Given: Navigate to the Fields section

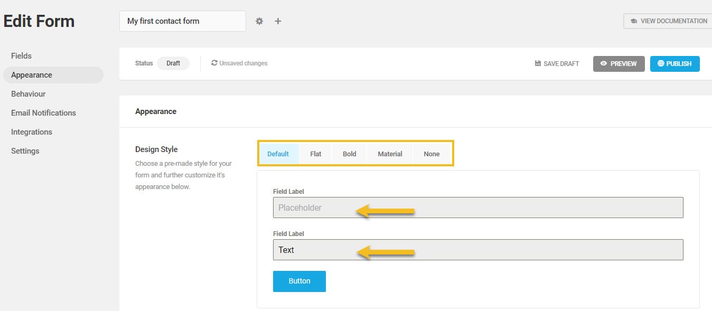Looking at the screenshot, I should [21, 55].
